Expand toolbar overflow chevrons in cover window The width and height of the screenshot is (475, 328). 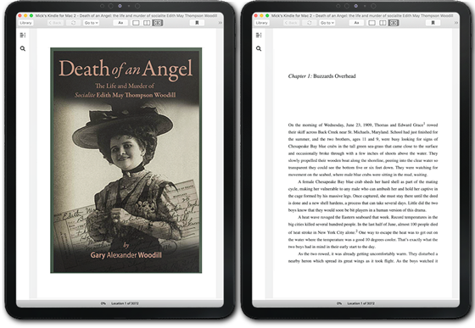[x=220, y=23]
